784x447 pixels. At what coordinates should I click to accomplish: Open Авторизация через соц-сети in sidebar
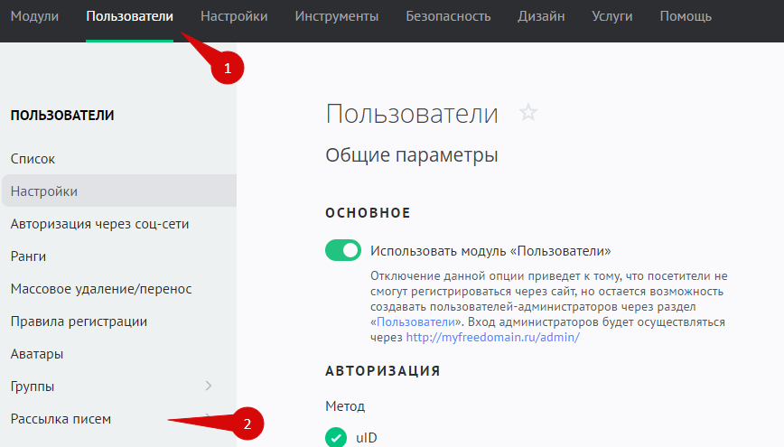(x=99, y=224)
